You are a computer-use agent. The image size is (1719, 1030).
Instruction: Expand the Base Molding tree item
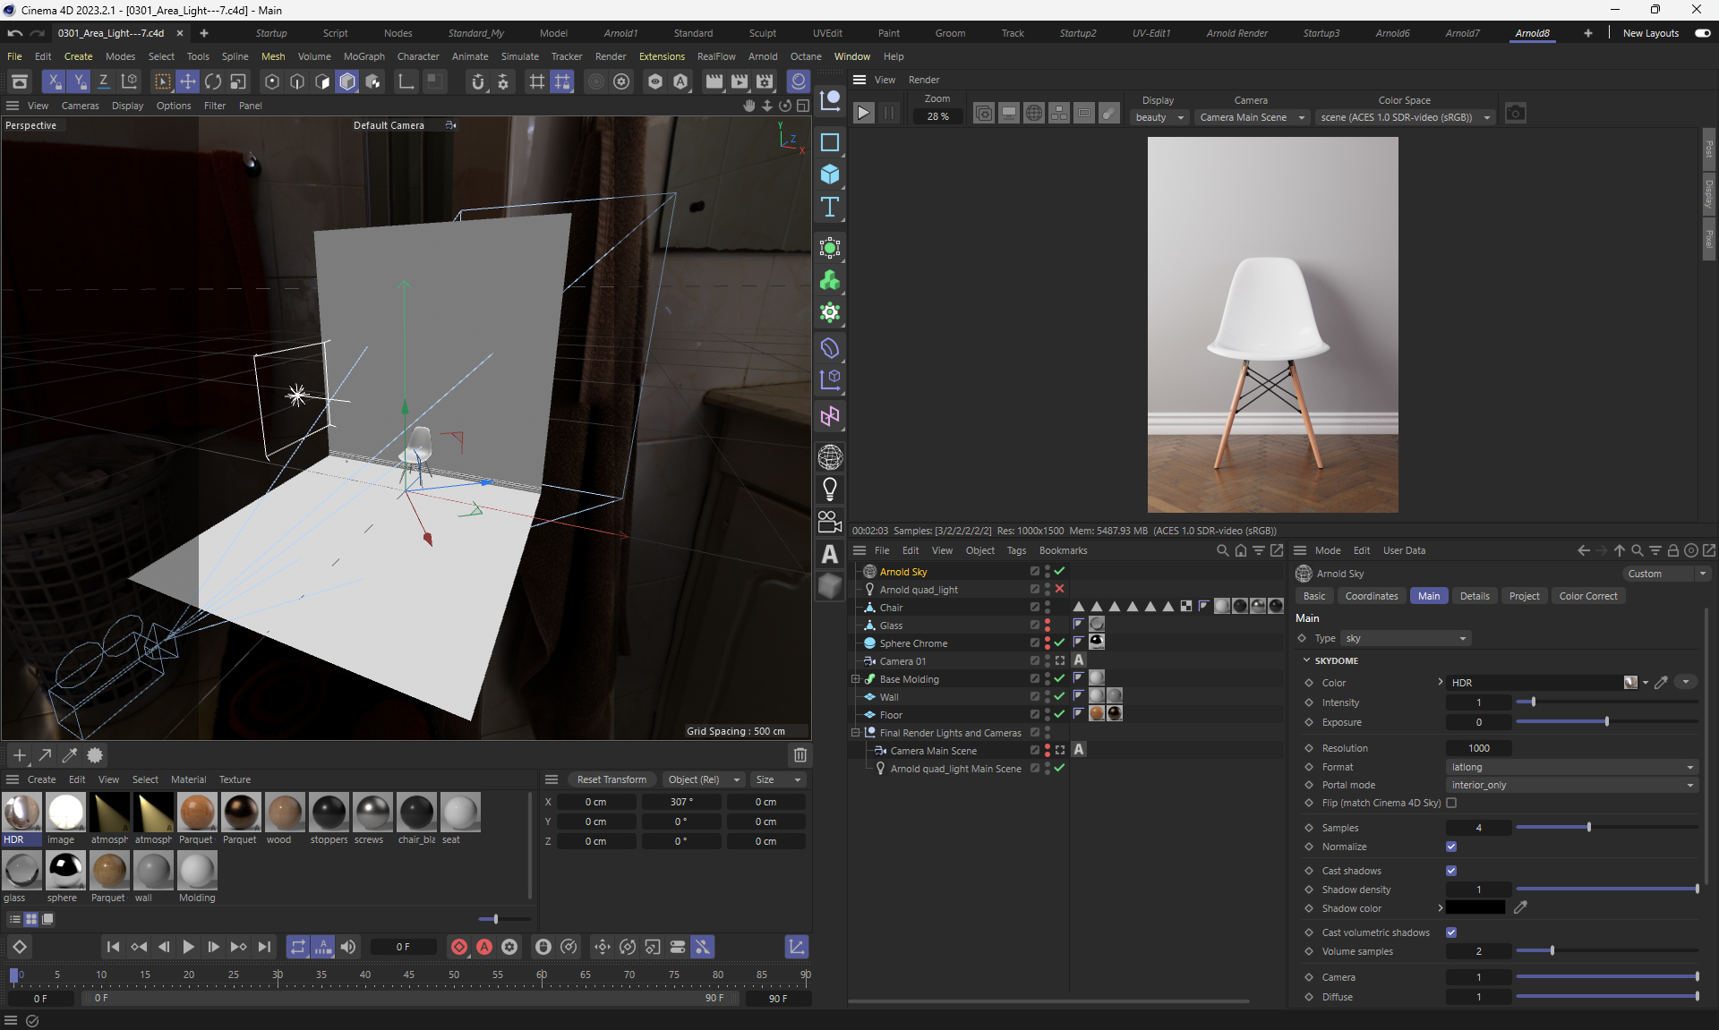click(x=855, y=679)
